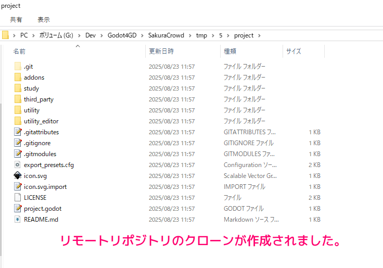Sort files by the サイズ column header
Viewport: 383px width, 268px height.
pyautogui.click(x=293, y=52)
